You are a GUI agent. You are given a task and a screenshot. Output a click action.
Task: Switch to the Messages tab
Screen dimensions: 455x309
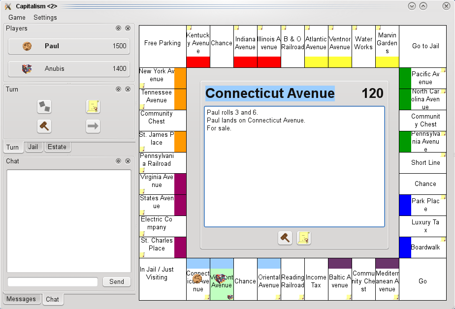tap(21, 299)
